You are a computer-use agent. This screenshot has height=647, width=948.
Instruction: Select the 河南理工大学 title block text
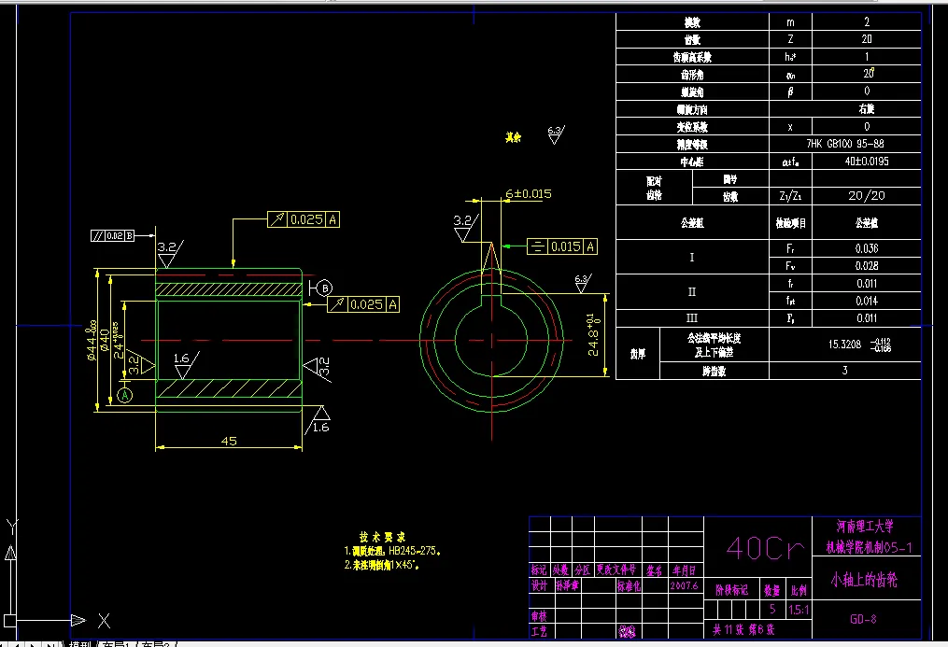(865, 527)
